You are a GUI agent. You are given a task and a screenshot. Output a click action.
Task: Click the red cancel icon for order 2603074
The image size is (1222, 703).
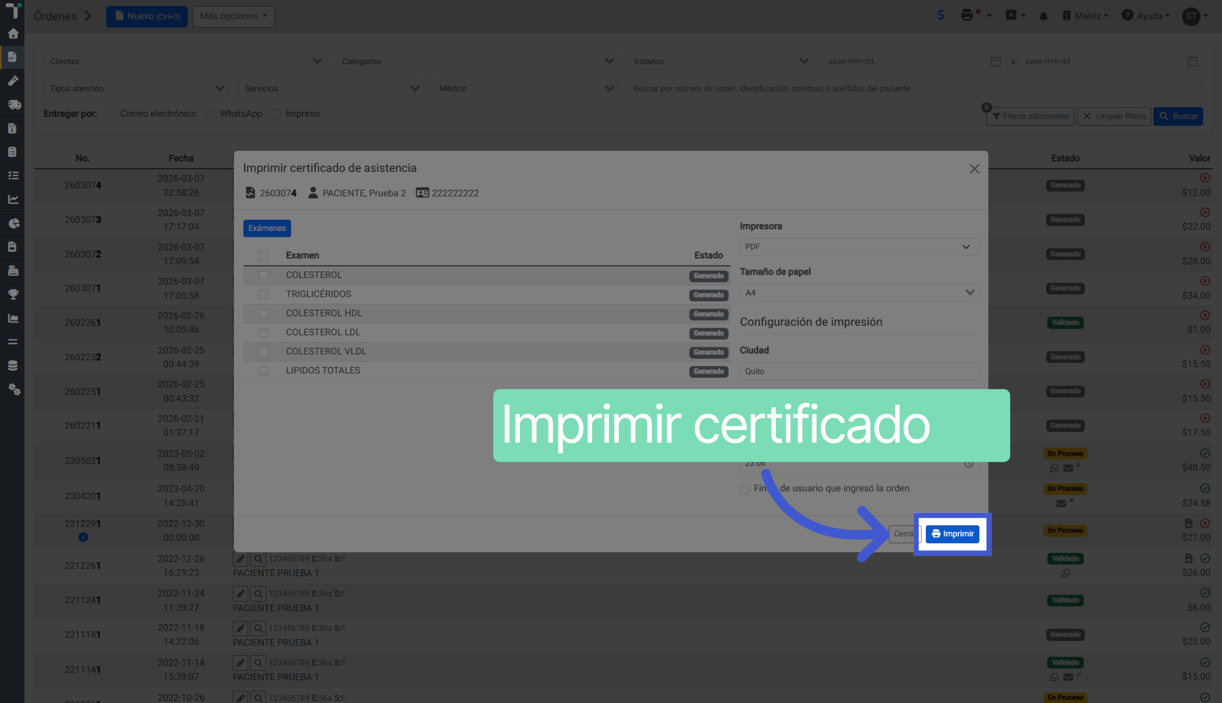tap(1205, 178)
